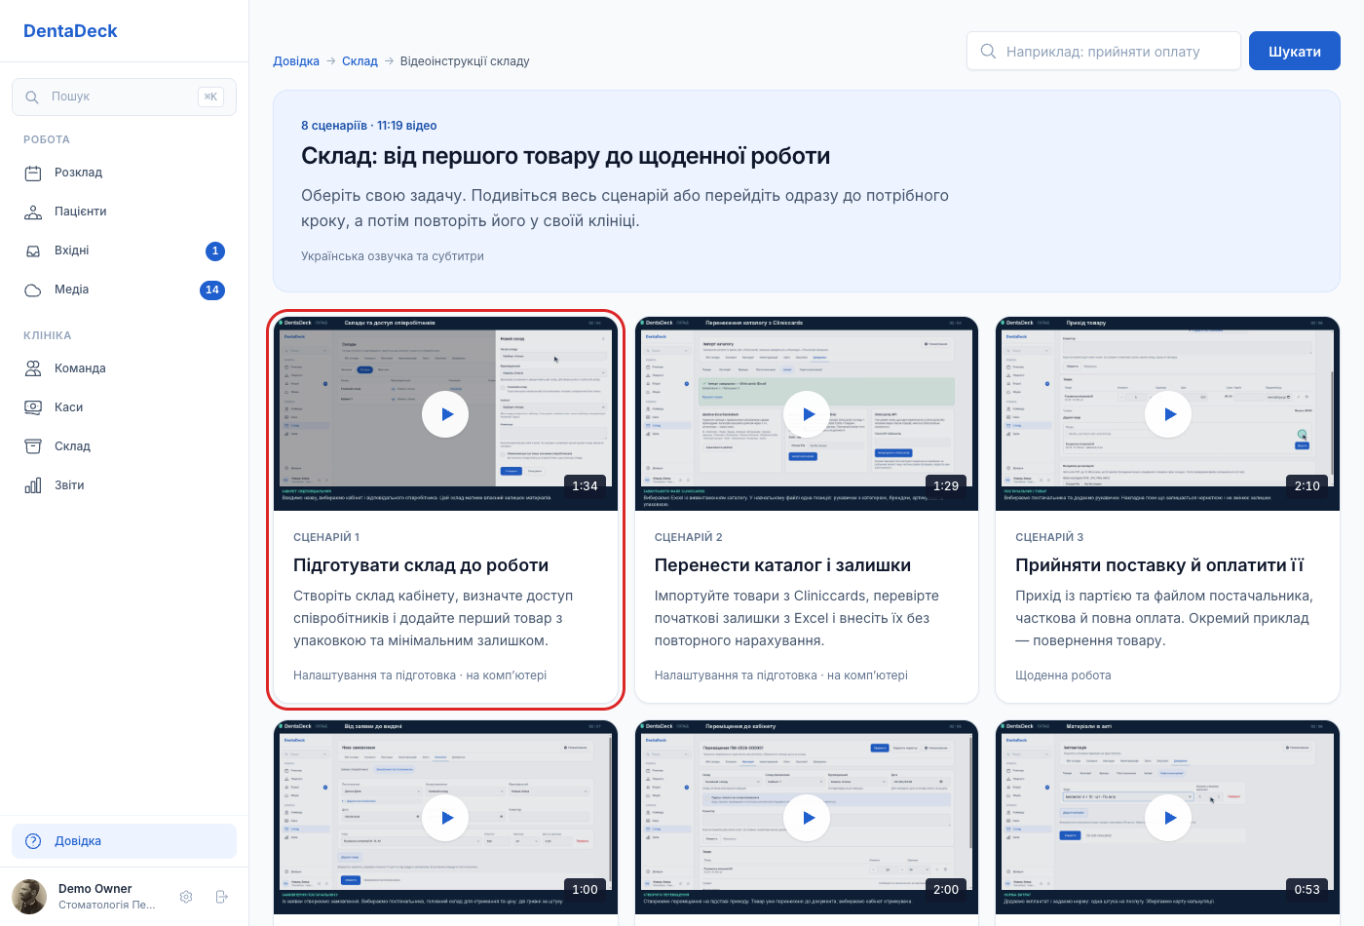
Task: Click the DentaDeck logo
Action: (70, 31)
